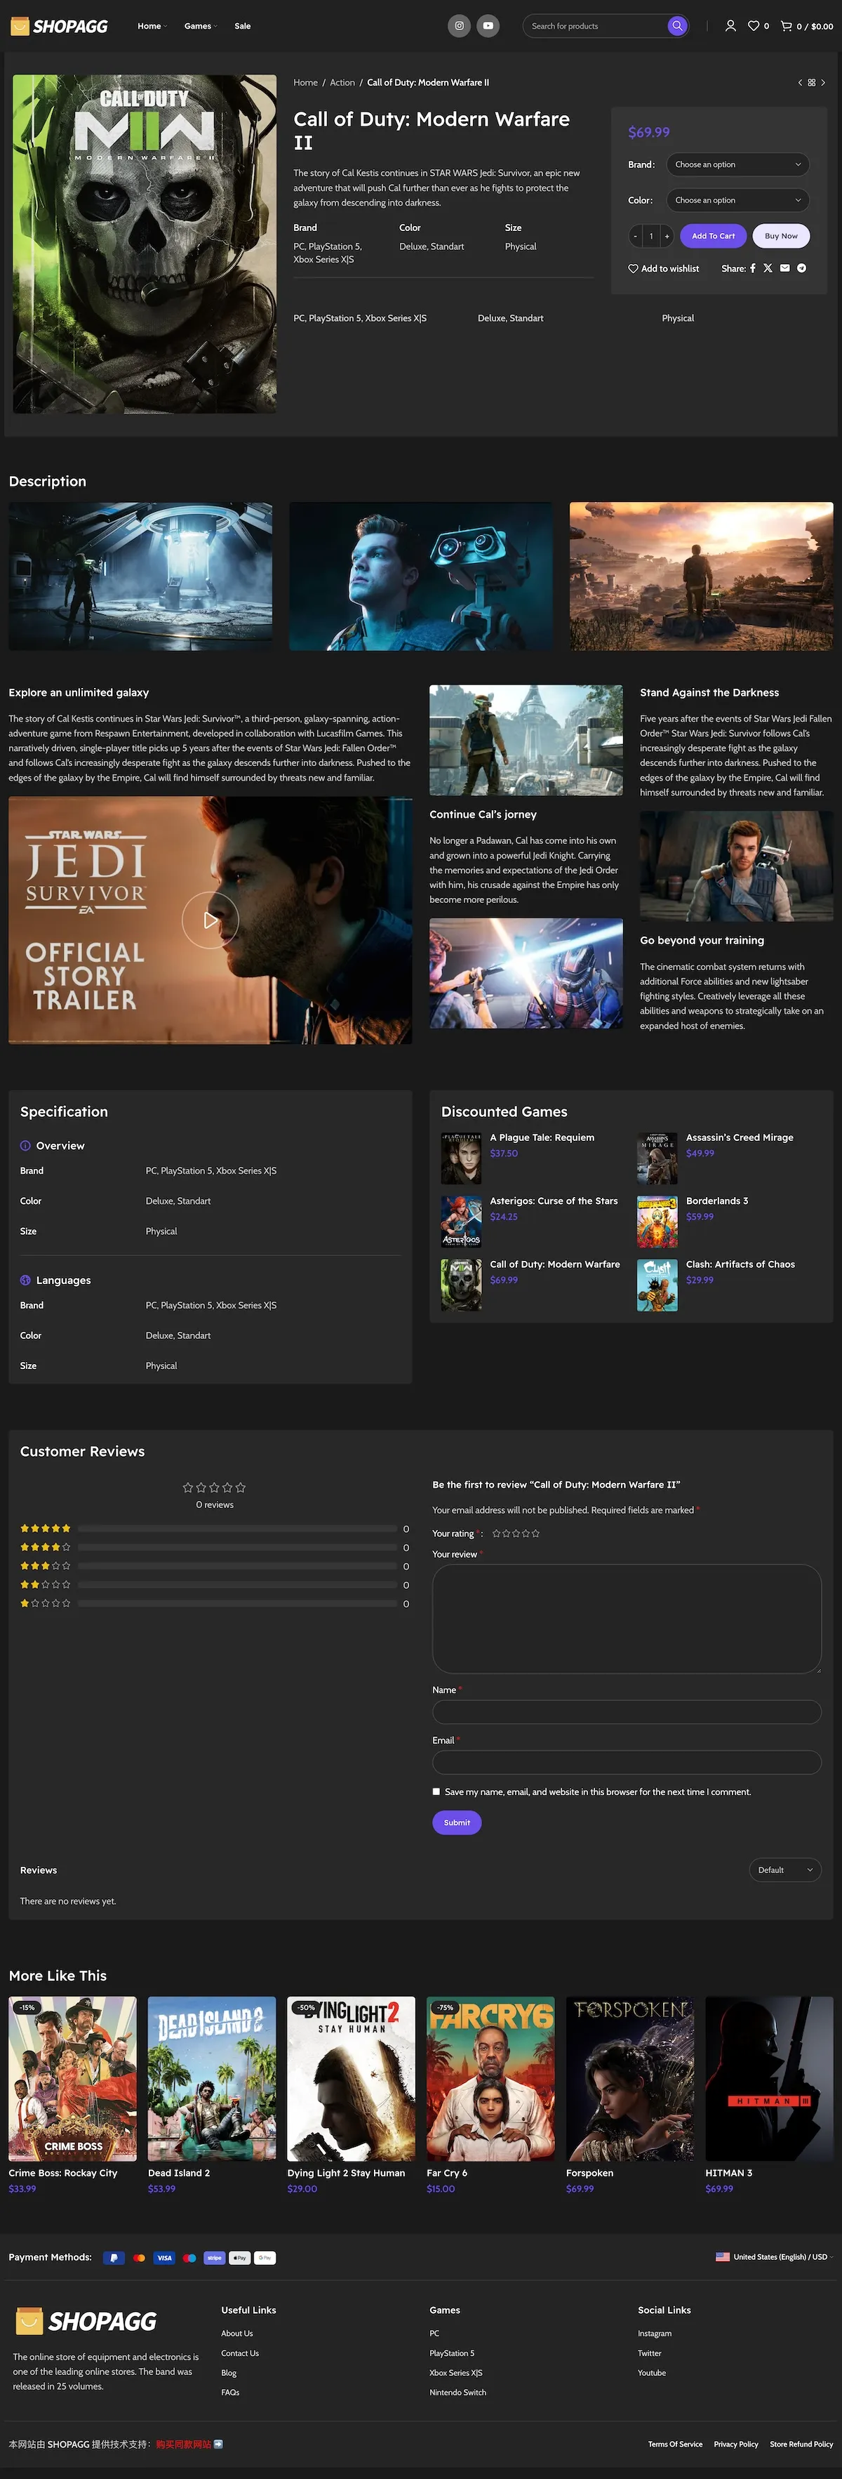The height and width of the screenshot is (2479, 842).
Task: Open the Instagram icon in header
Action: pyautogui.click(x=459, y=26)
